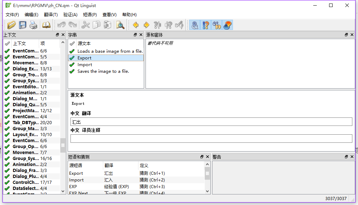Select the Import source string row
The height and width of the screenshot is (205, 358).
106,65
